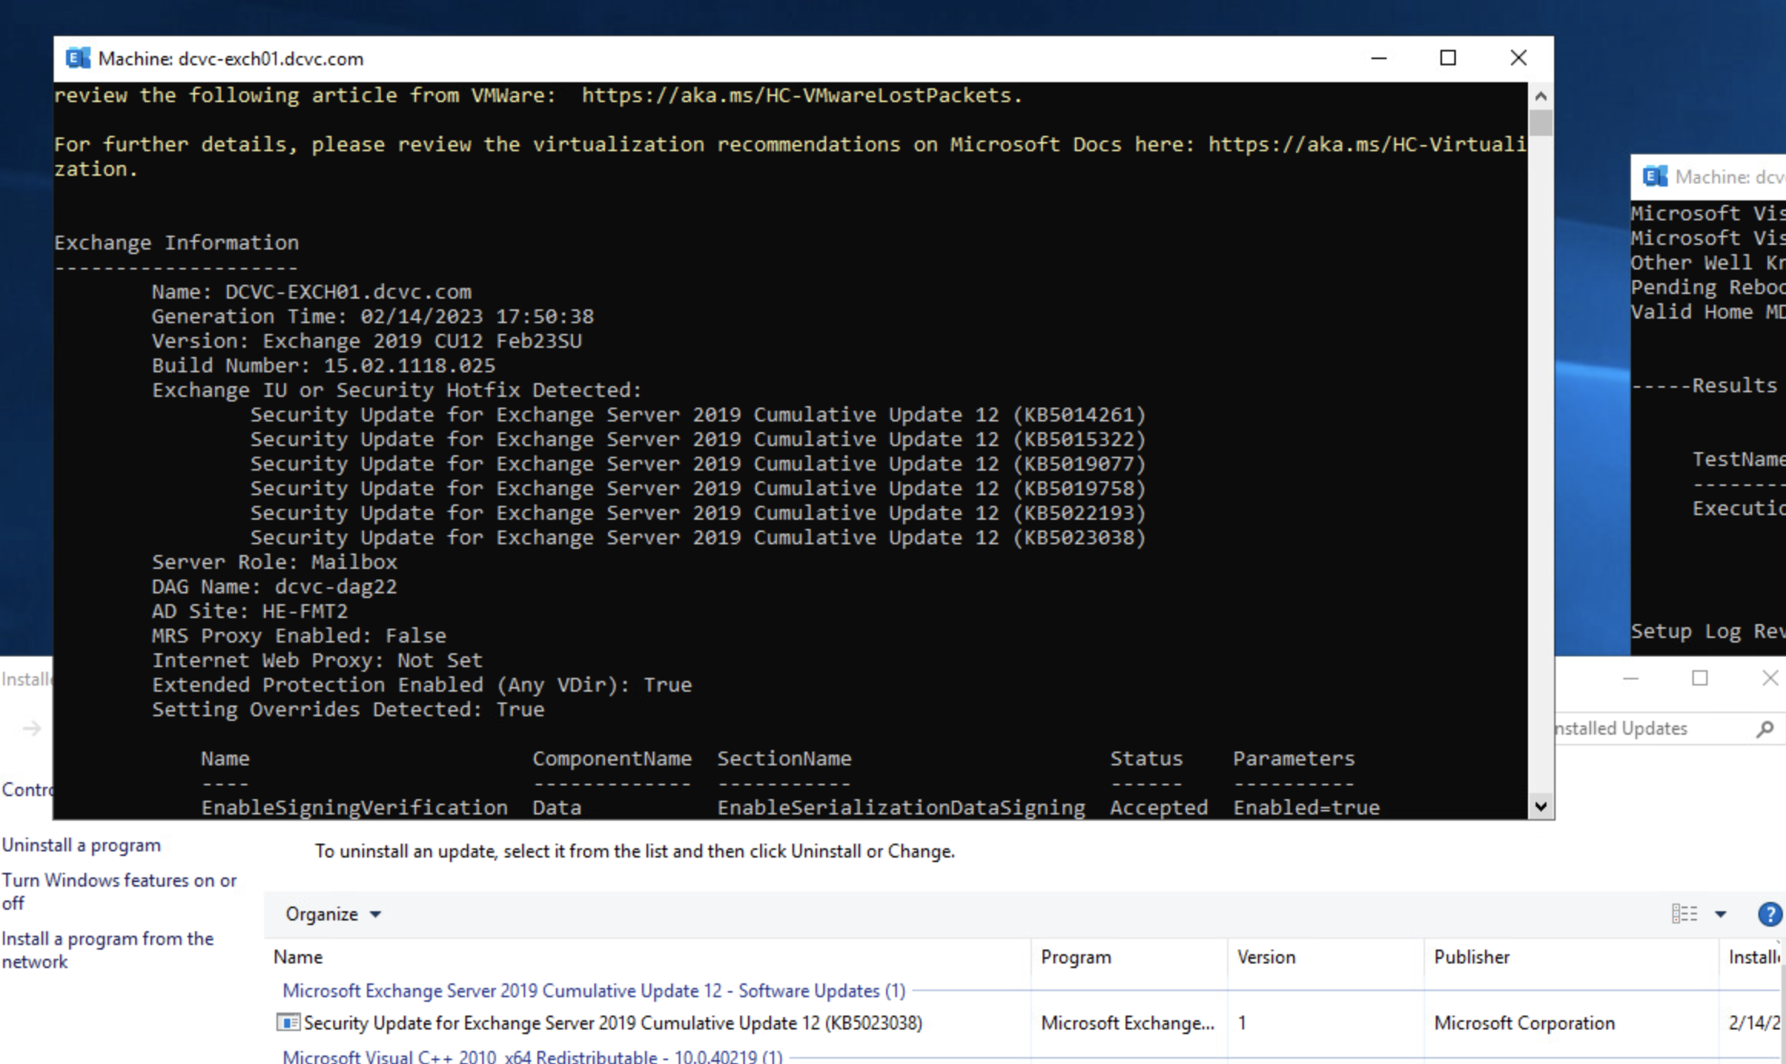Click the view options list icon

tap(1685, 914)
